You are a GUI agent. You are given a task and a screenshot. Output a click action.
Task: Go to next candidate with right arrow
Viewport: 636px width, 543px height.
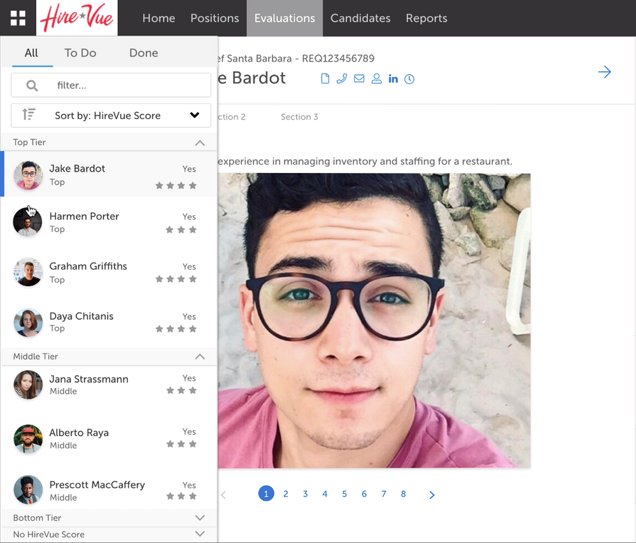[604, 72]
